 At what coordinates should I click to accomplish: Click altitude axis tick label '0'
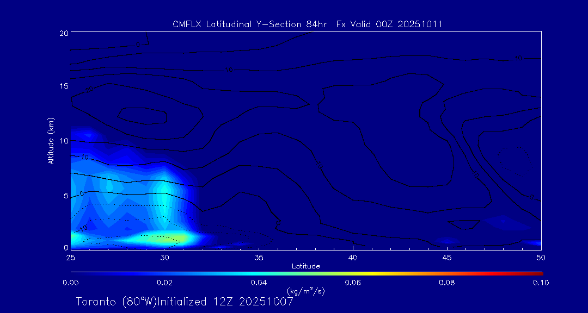[x=66, y=247]
